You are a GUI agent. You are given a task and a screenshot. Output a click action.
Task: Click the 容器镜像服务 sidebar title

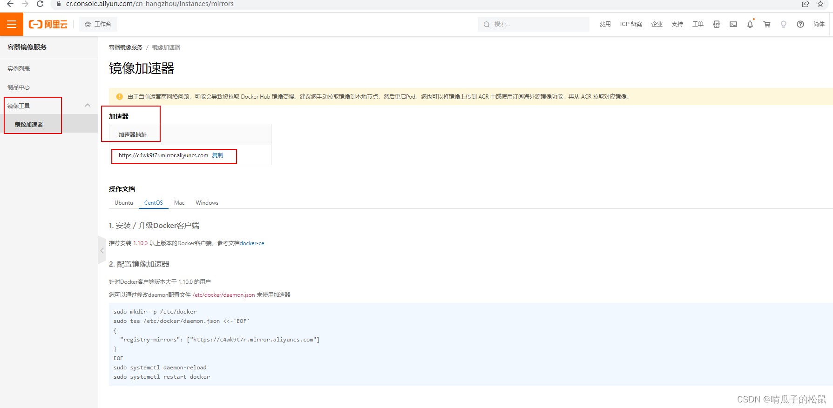(x=27, y=47)
